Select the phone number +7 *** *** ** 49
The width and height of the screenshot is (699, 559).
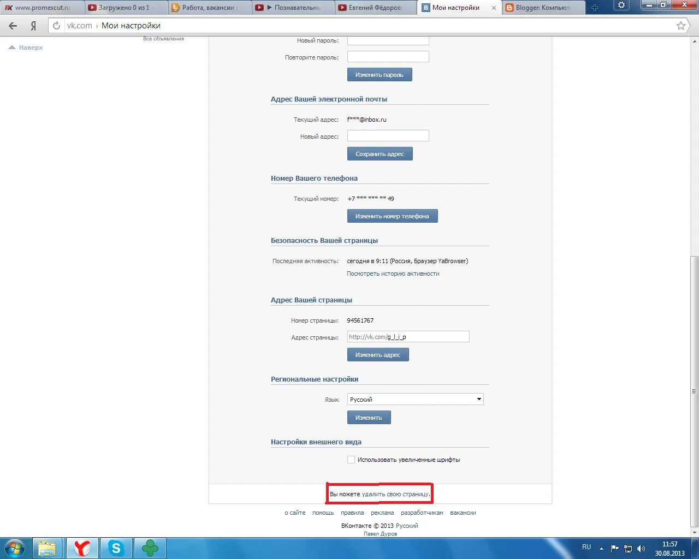(371, 199)
